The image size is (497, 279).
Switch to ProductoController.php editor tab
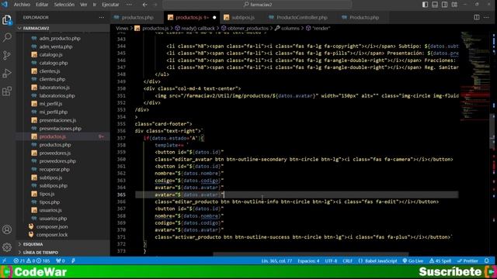pyautogui.click(x=301, y=18)
